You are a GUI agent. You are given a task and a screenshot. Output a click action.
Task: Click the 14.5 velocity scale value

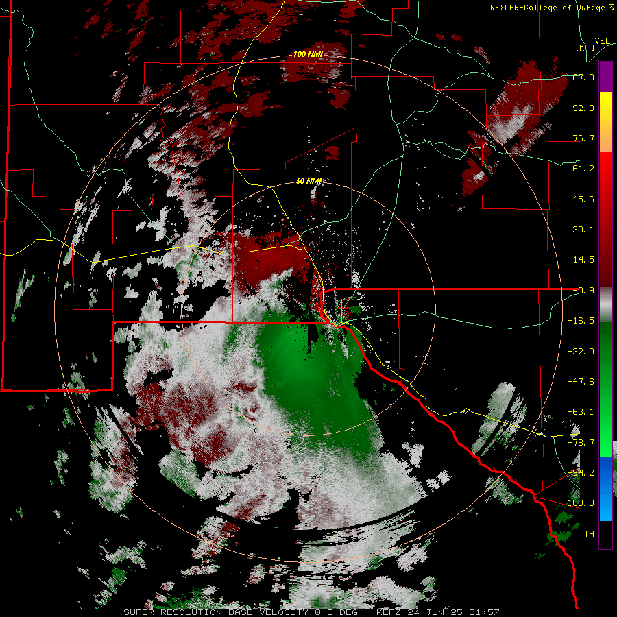(583, 260)
